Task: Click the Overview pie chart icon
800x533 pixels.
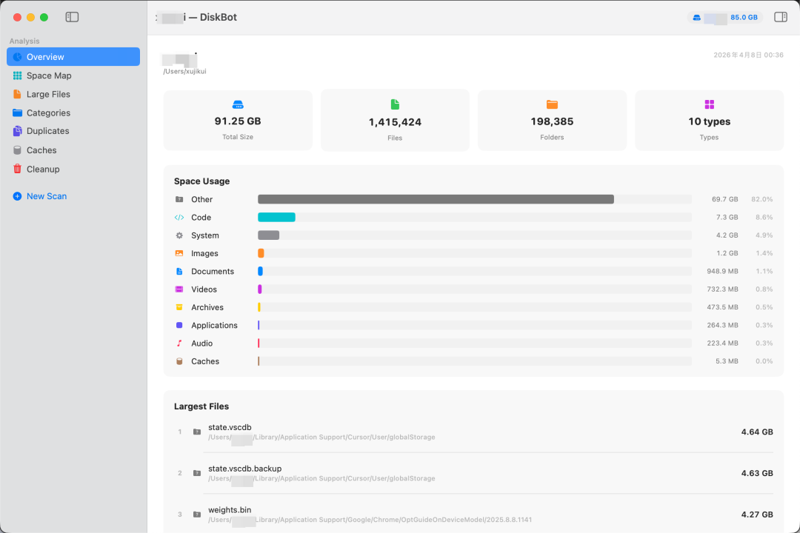Action: click(17, 56)
